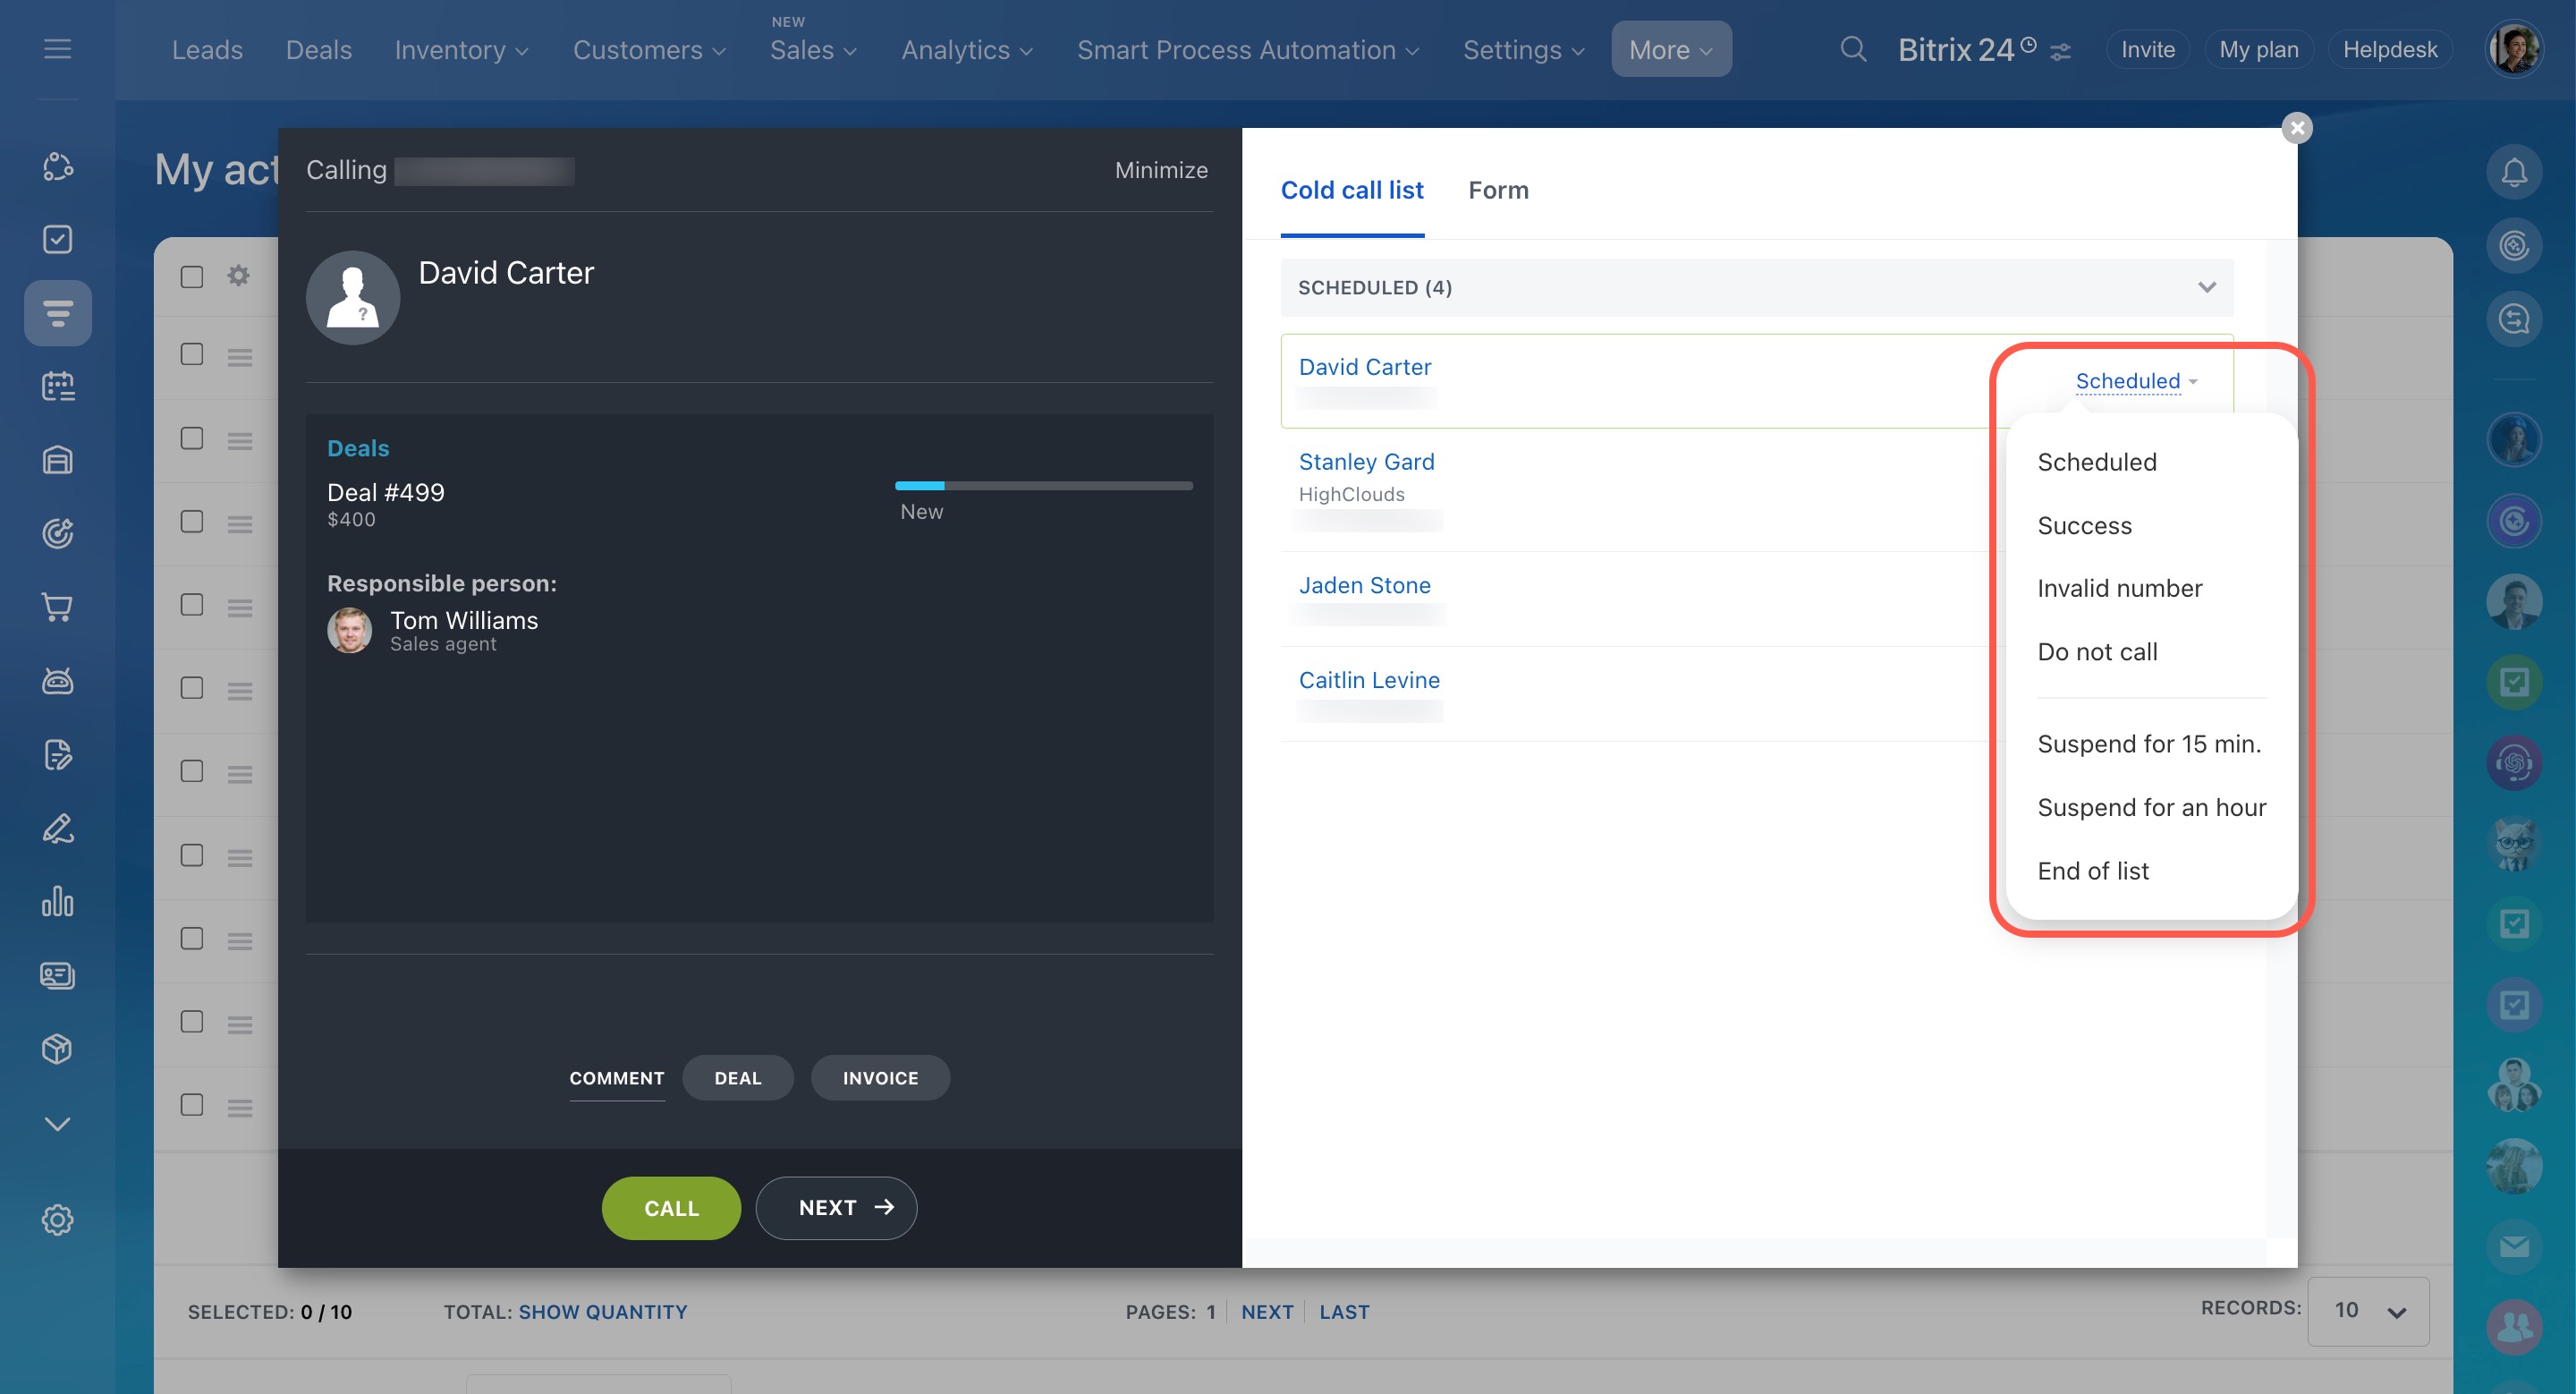This screenshot has width=2576, height=1394.
Task: Switch to the Form tab
Action: click(x=1497, y=190)
